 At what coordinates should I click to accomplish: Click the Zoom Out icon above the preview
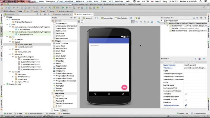point(145,22)
